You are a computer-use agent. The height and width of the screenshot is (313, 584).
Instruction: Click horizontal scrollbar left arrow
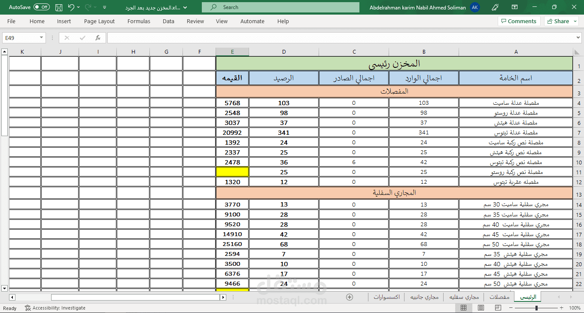[x=12, y=297]
